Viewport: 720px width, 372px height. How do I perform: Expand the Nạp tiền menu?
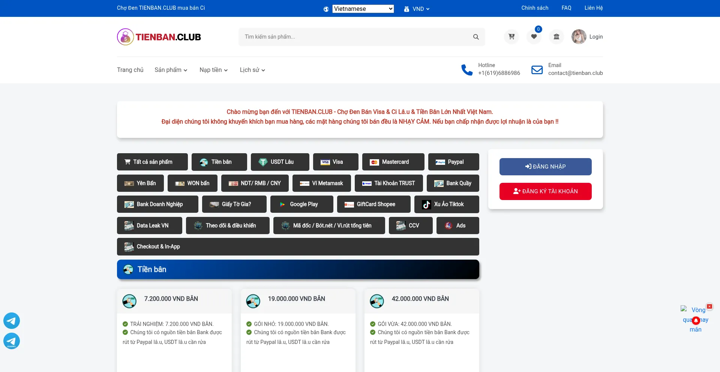click(x=213, y=70)
